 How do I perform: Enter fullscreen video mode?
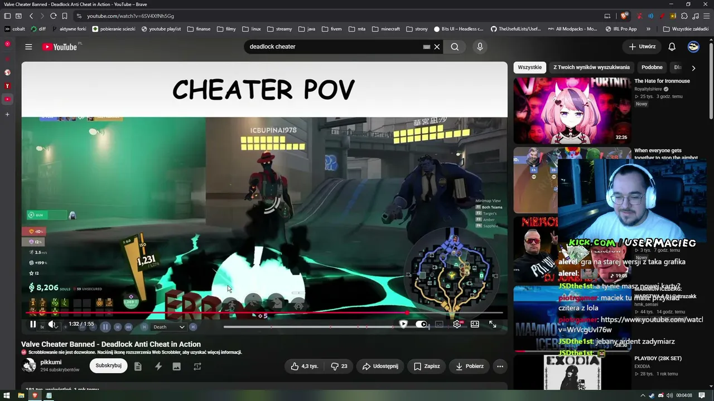click(x=493, y=324)
